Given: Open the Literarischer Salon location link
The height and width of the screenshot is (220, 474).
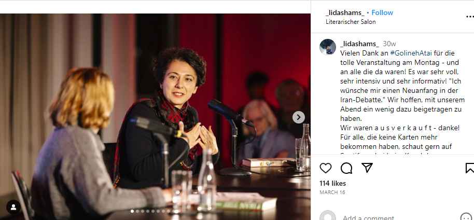Looking at the screenshot, I should [x=351, y=22].
